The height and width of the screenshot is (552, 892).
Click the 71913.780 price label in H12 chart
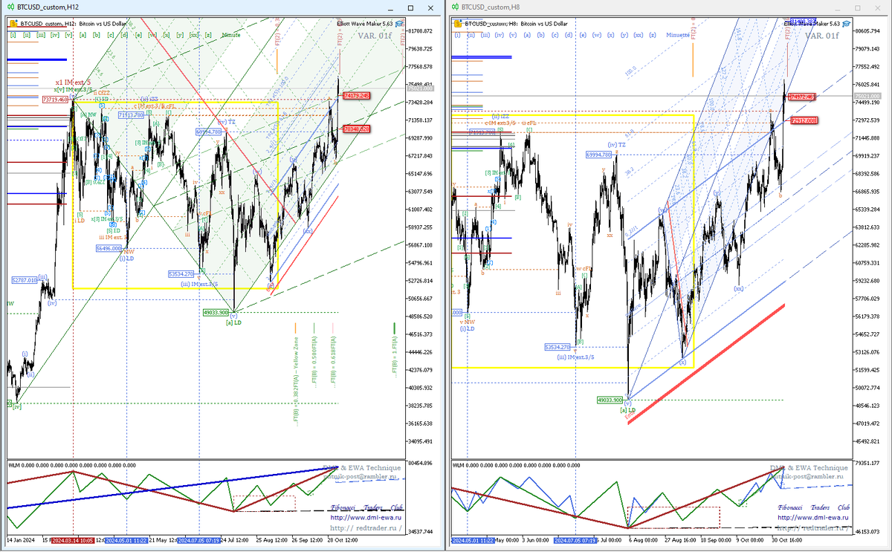coord(130,115)
